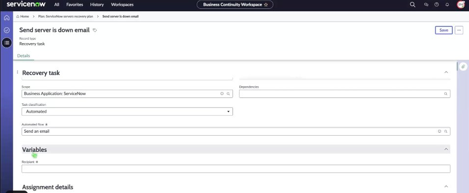Open the notifications bell icon

(447, 4)
